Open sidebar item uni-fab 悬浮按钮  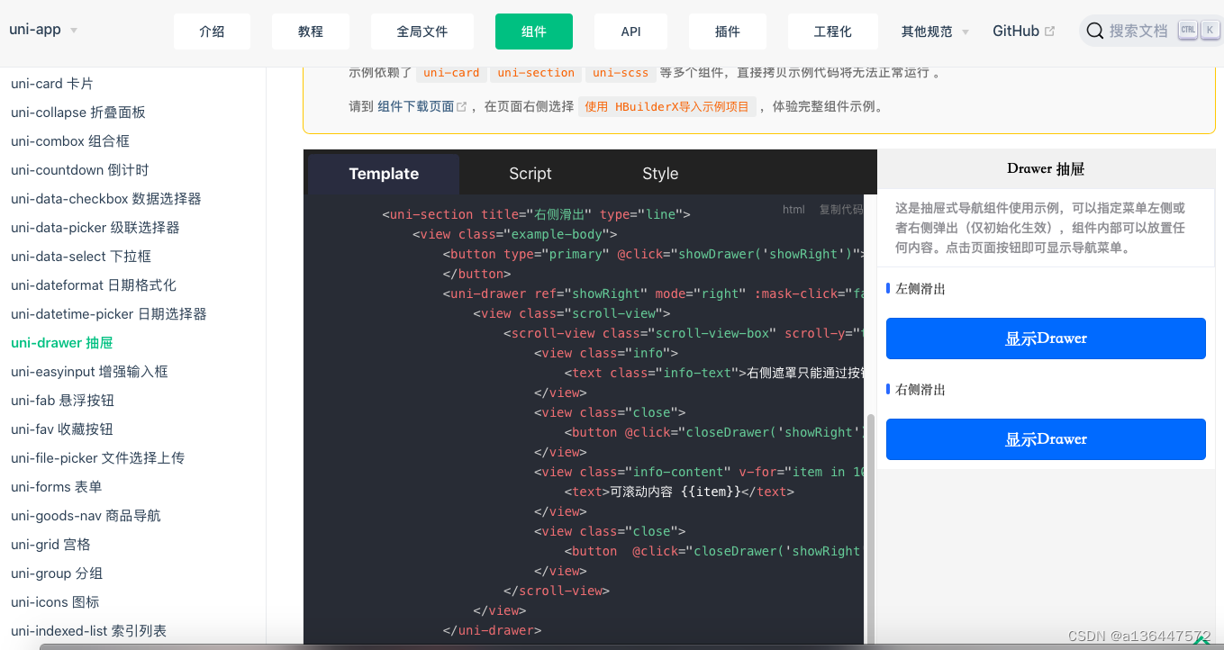[63, 401]
